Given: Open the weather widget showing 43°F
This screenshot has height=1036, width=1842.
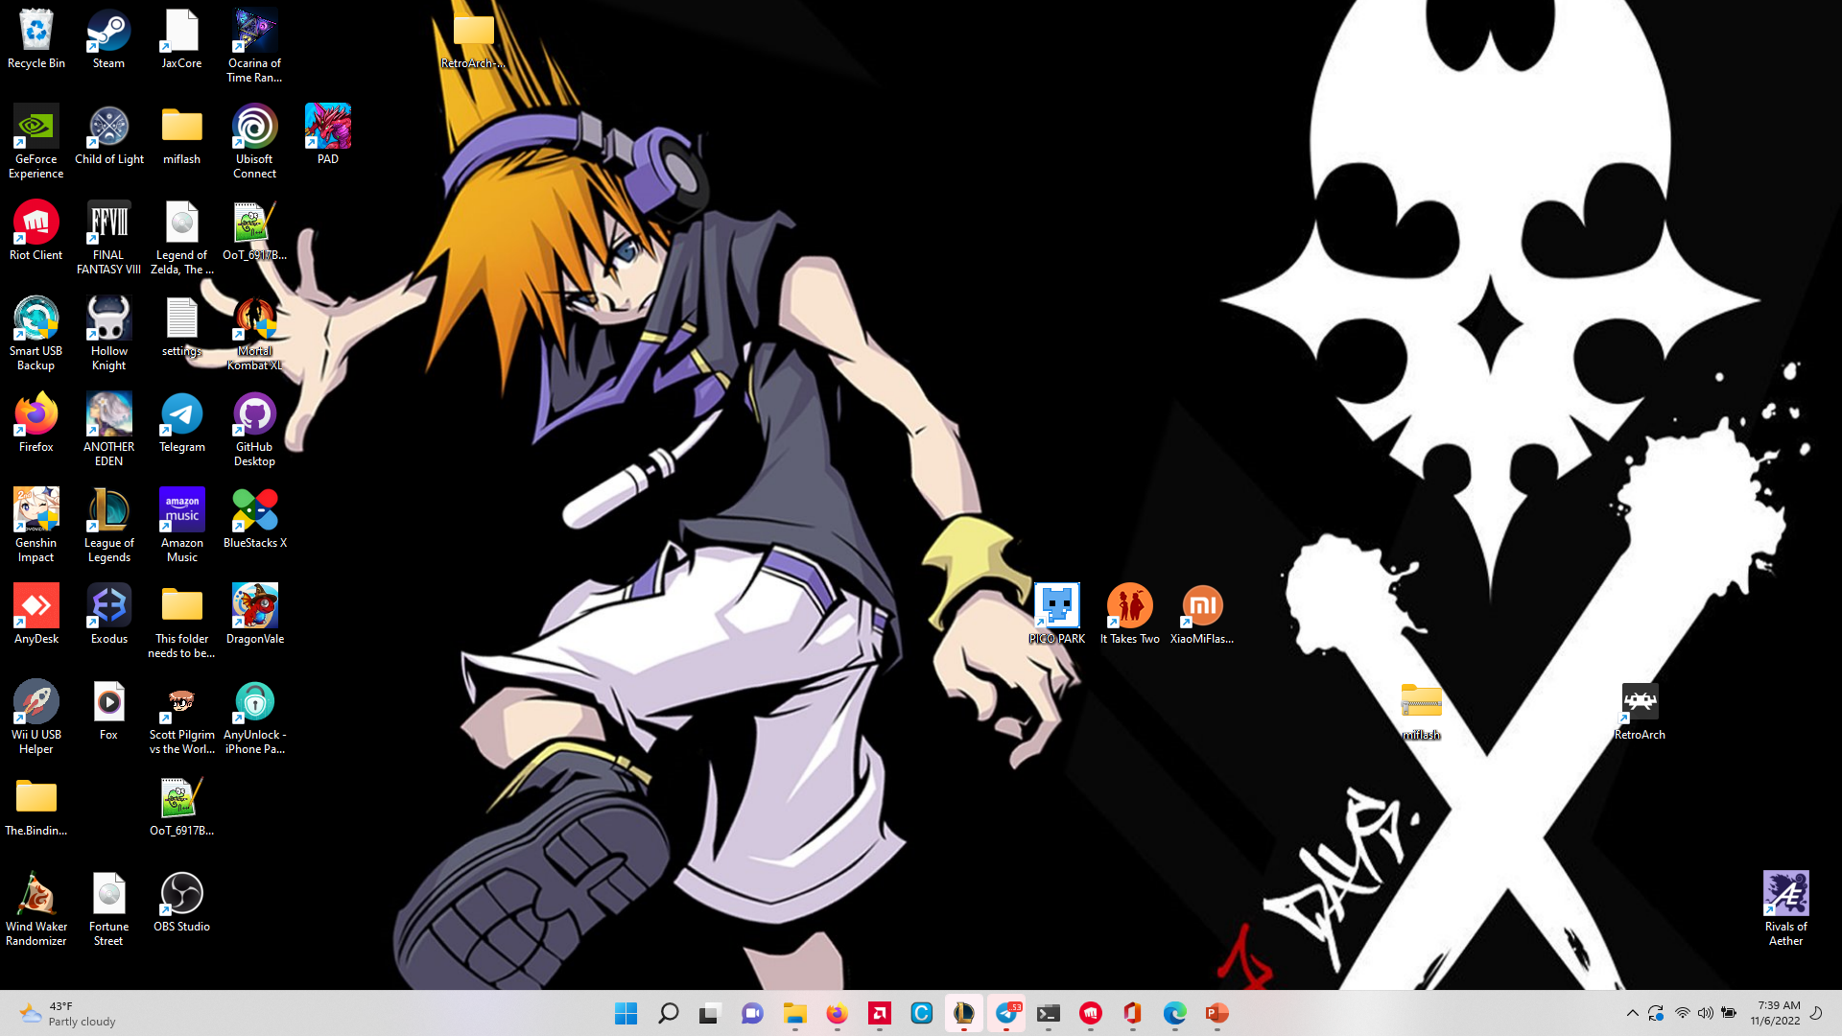Looking at the screenshot, I should pyautogui.click(x=67, y=1013).
